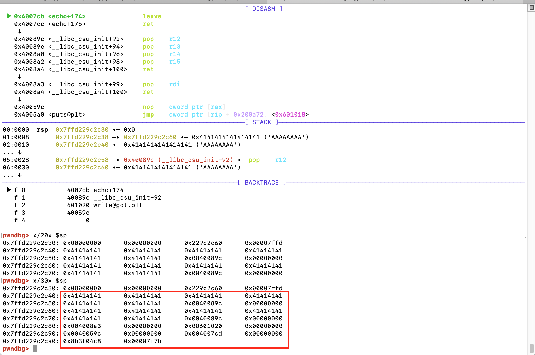This screenshot has width=535, height=355.
Task: Click the down arrow below stack entry 02:0010
Action: point(20,152)
